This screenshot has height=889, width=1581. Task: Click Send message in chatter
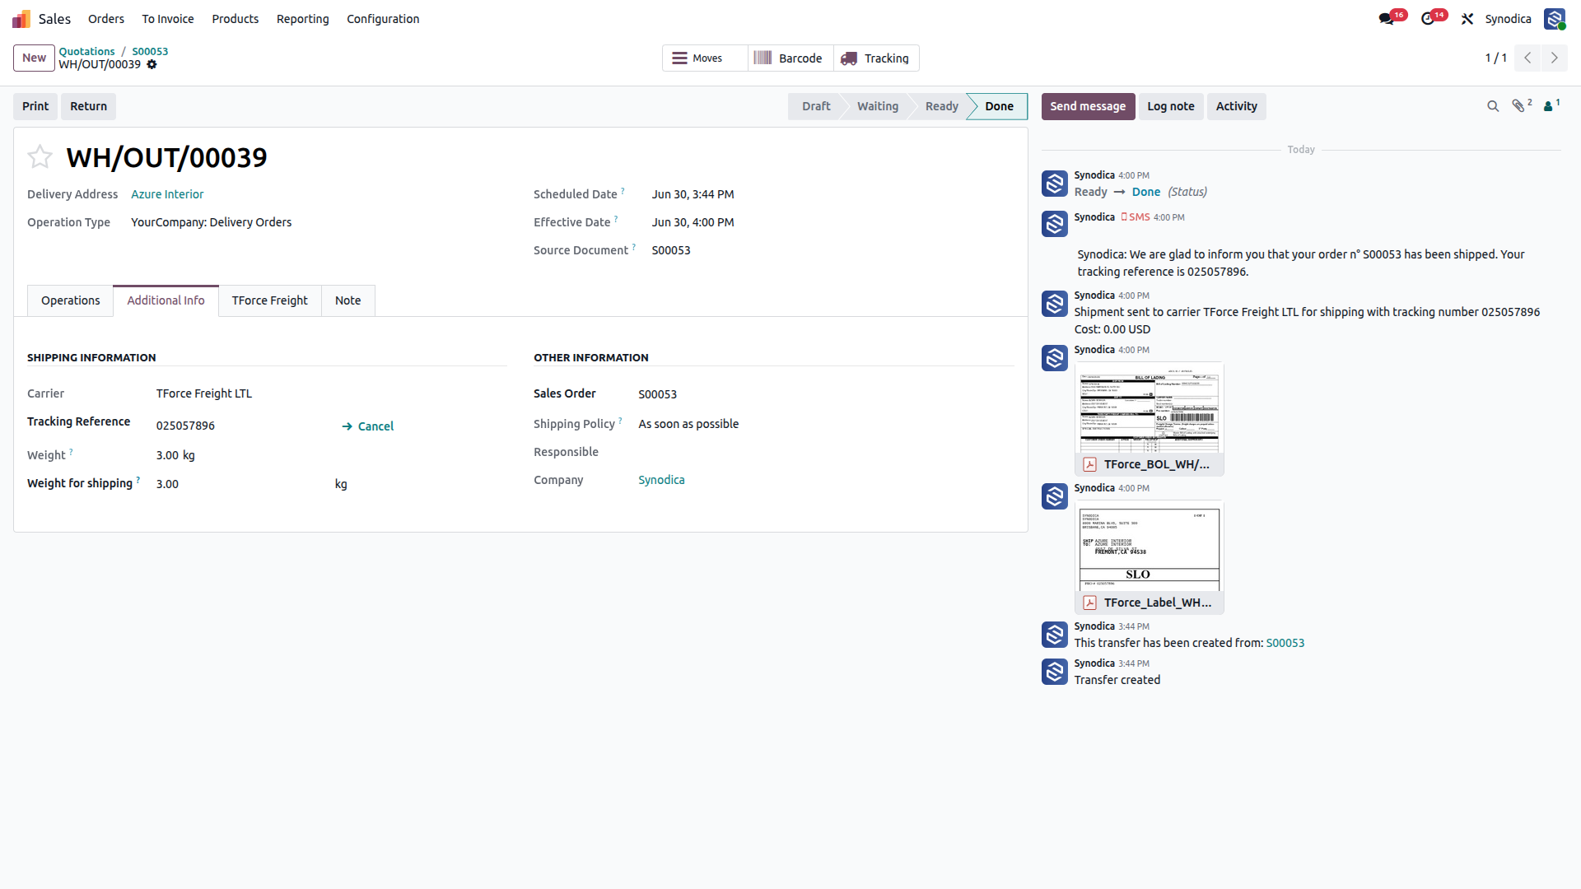coord(1088,106)
